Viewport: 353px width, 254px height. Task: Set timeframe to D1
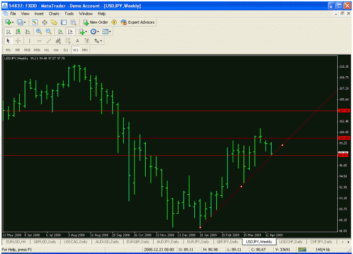[x=66, y=50]
